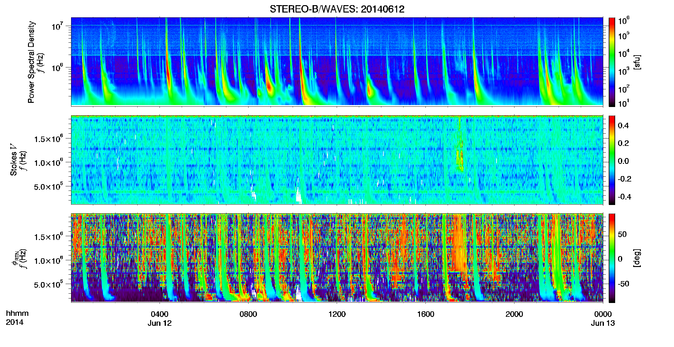Click the power spectral density color bar
674x347 pixels.
(x=612, y=62)
